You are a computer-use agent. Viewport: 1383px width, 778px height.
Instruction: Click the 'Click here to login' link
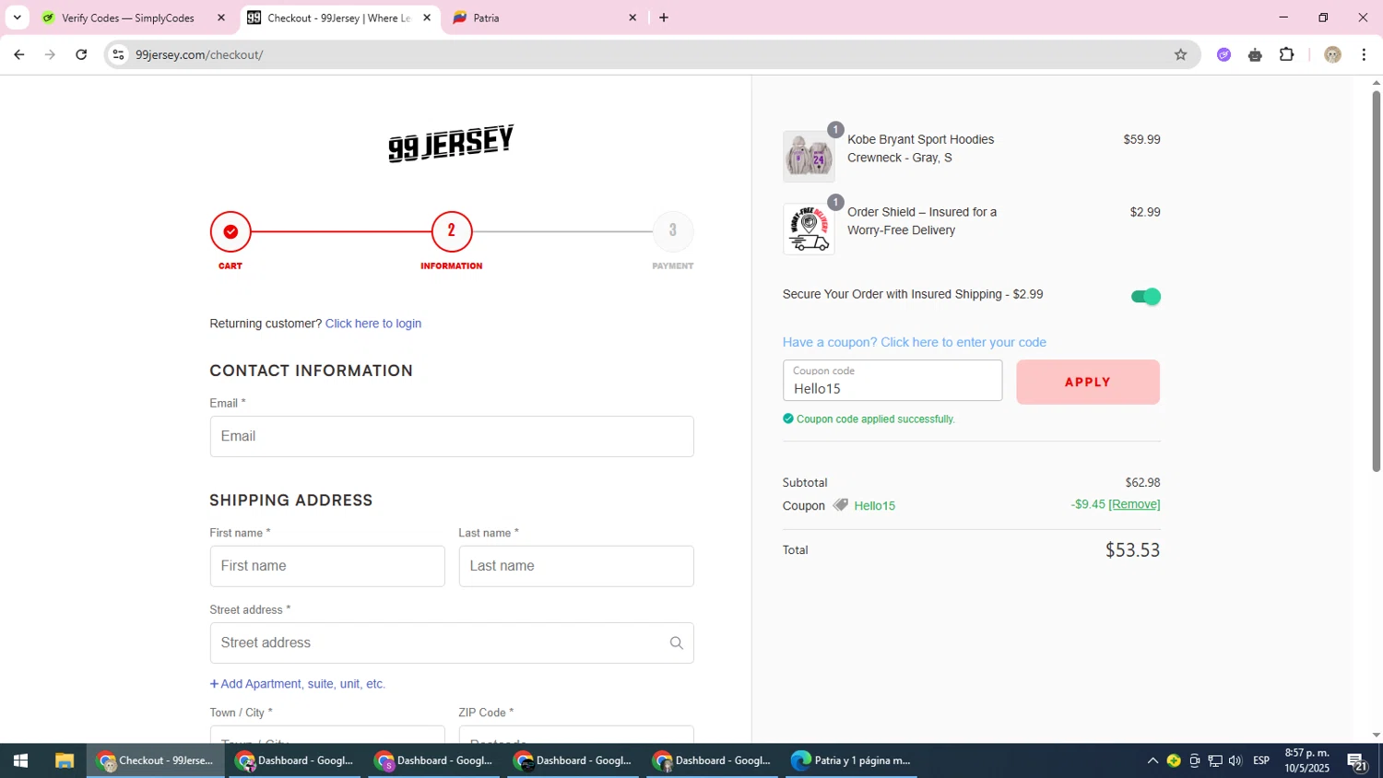click(x=373, y=324)
